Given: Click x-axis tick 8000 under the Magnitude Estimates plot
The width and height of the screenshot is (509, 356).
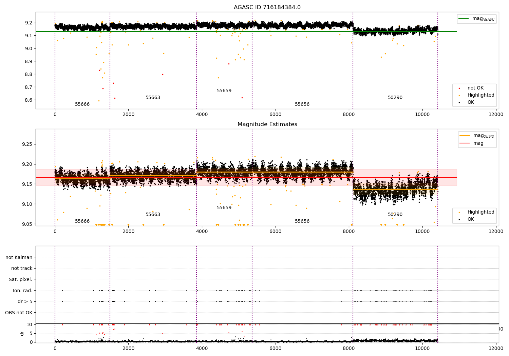Looking at the screenshot, I should pyautogui.click(x=349, y=232).
